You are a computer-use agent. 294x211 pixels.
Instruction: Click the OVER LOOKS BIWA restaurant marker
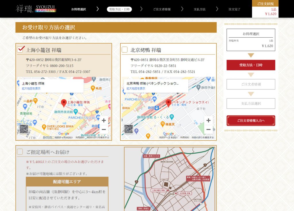pos(44,127)
